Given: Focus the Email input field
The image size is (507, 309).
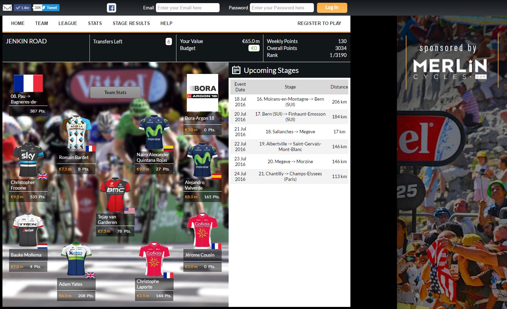Looking at the screenshot, I should click(x=188, y=8).
